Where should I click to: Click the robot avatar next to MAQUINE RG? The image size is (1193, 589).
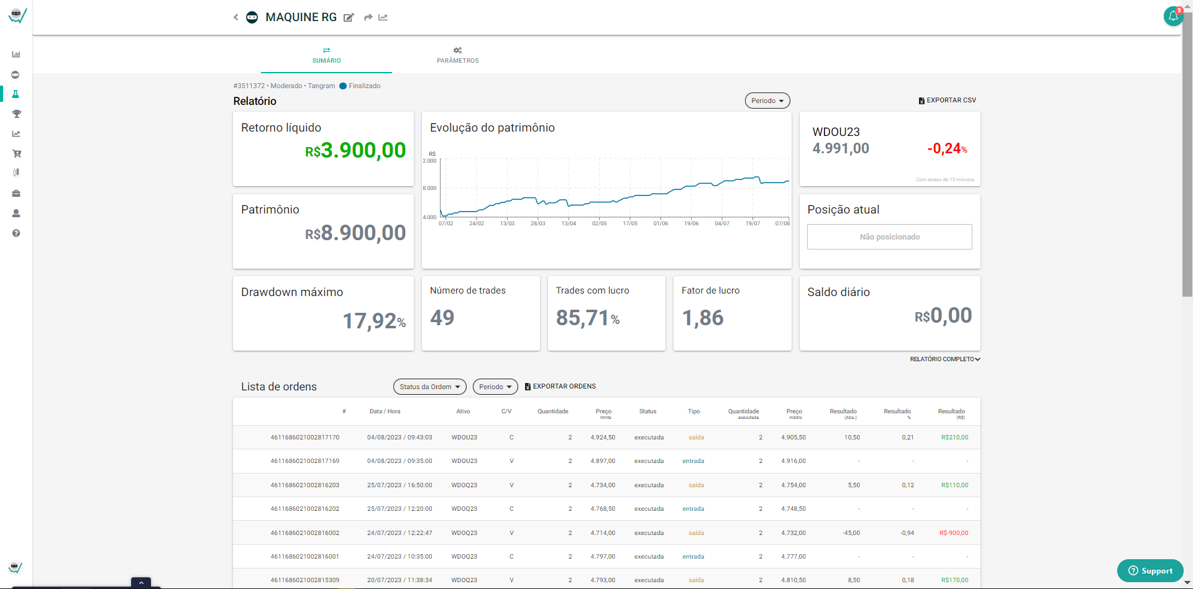[x=252, y=17]
